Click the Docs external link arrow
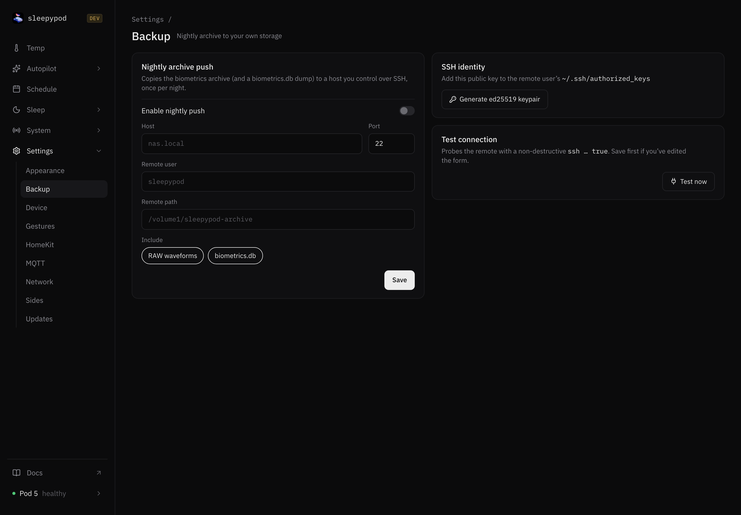The height and width of the screenshot is (515, 741). tap(99, 473)
